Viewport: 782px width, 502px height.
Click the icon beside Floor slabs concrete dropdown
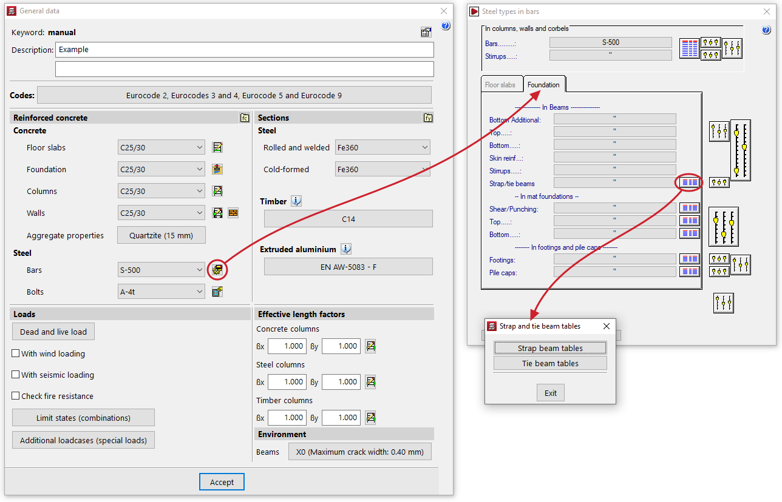pos(217,147)
